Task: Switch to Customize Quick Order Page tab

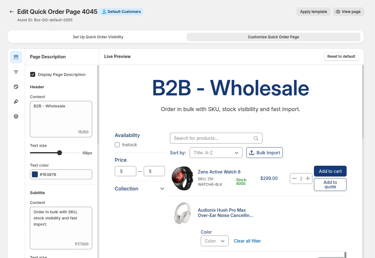Action: 273,37
